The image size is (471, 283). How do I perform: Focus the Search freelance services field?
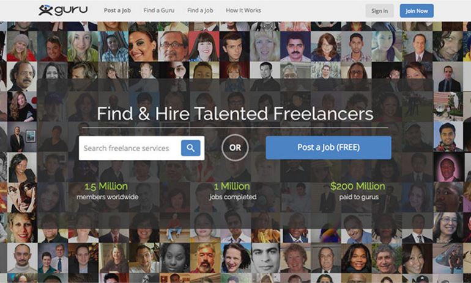(130, 148)
